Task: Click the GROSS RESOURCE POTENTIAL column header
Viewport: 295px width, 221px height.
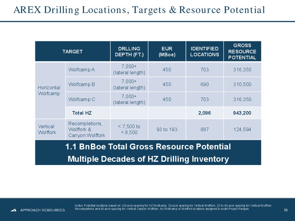Action: click(x=242, y=51)
